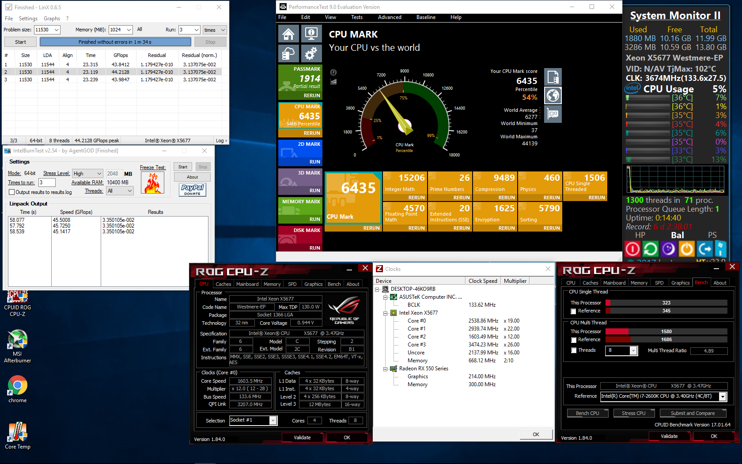Click the DISK MARK tile
The width and height of the screenshot is (742, 464).
coord(300,239)
